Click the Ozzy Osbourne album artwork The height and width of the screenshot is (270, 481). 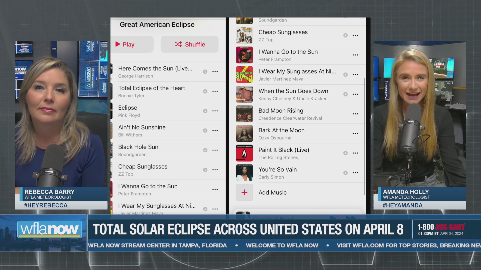tap(244, 133)
